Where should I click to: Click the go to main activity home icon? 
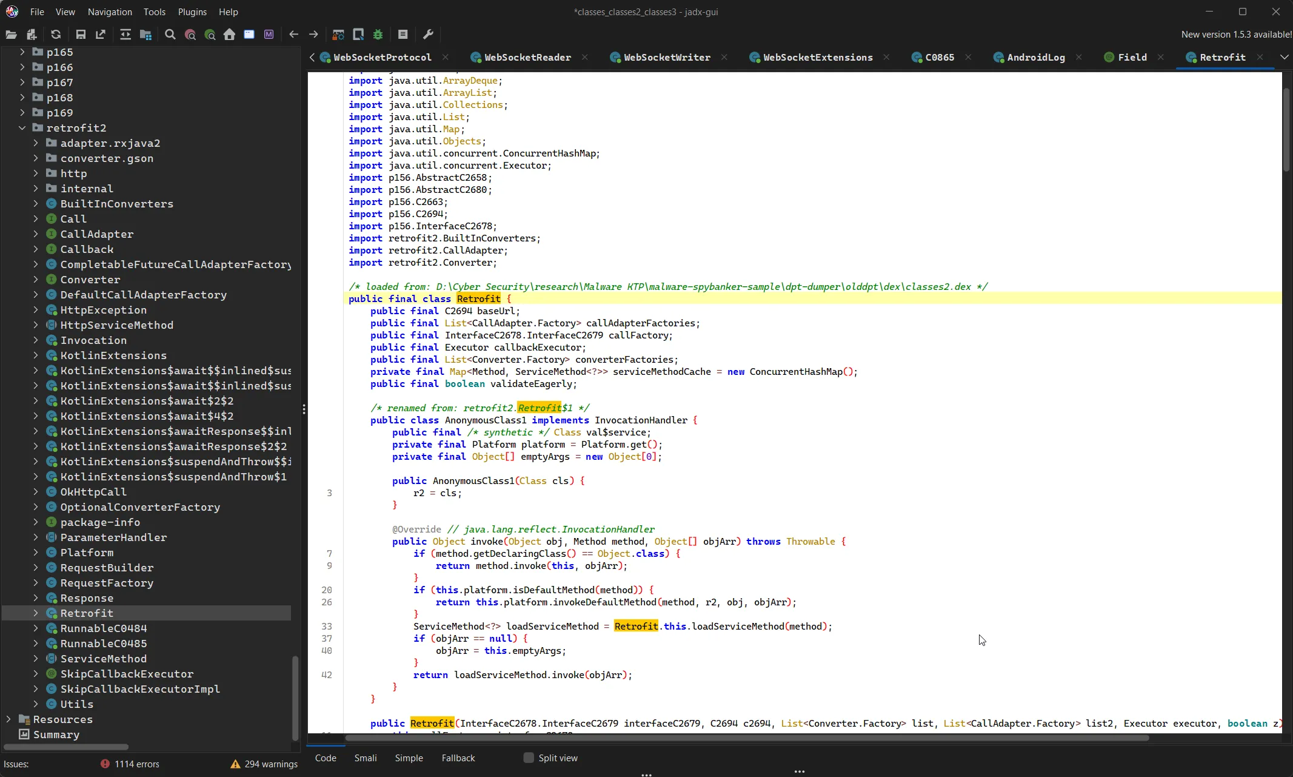pos(229,35)
